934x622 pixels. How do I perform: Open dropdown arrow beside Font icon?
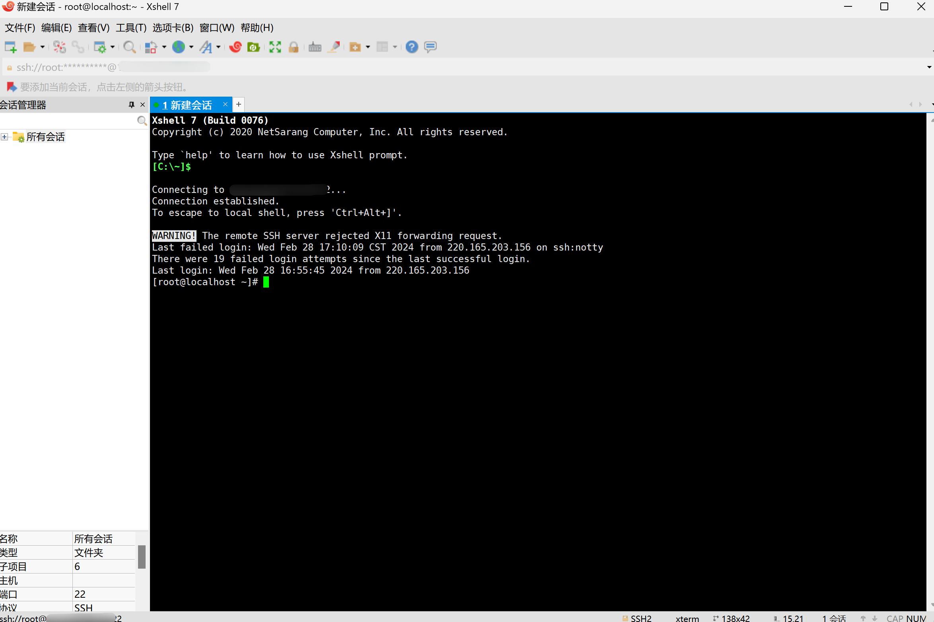[218, 47]
